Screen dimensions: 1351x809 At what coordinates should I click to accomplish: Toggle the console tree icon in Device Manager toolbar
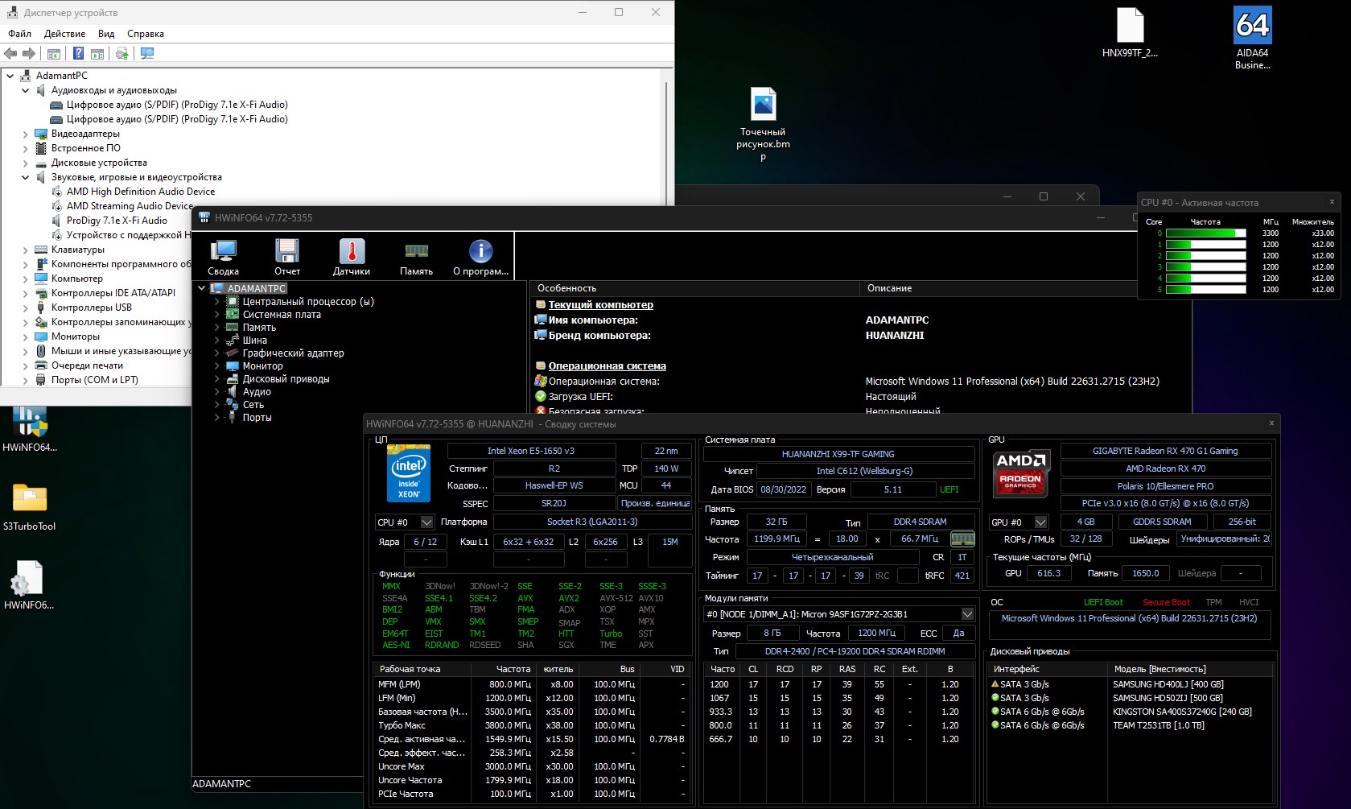tap(54, 54)
